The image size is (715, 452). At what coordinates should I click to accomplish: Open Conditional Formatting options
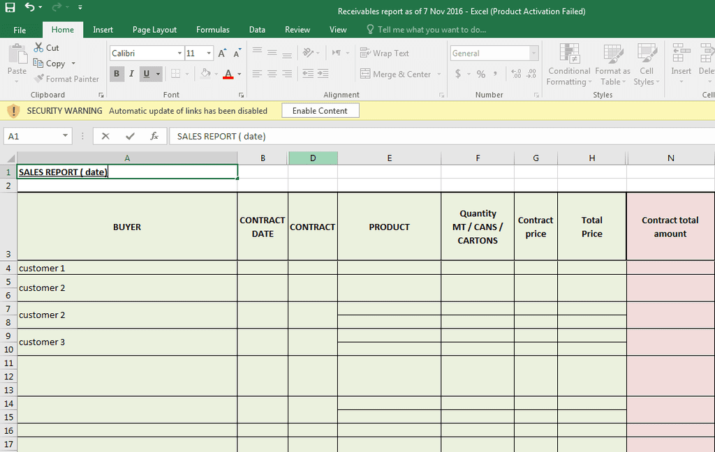point(569,64)
